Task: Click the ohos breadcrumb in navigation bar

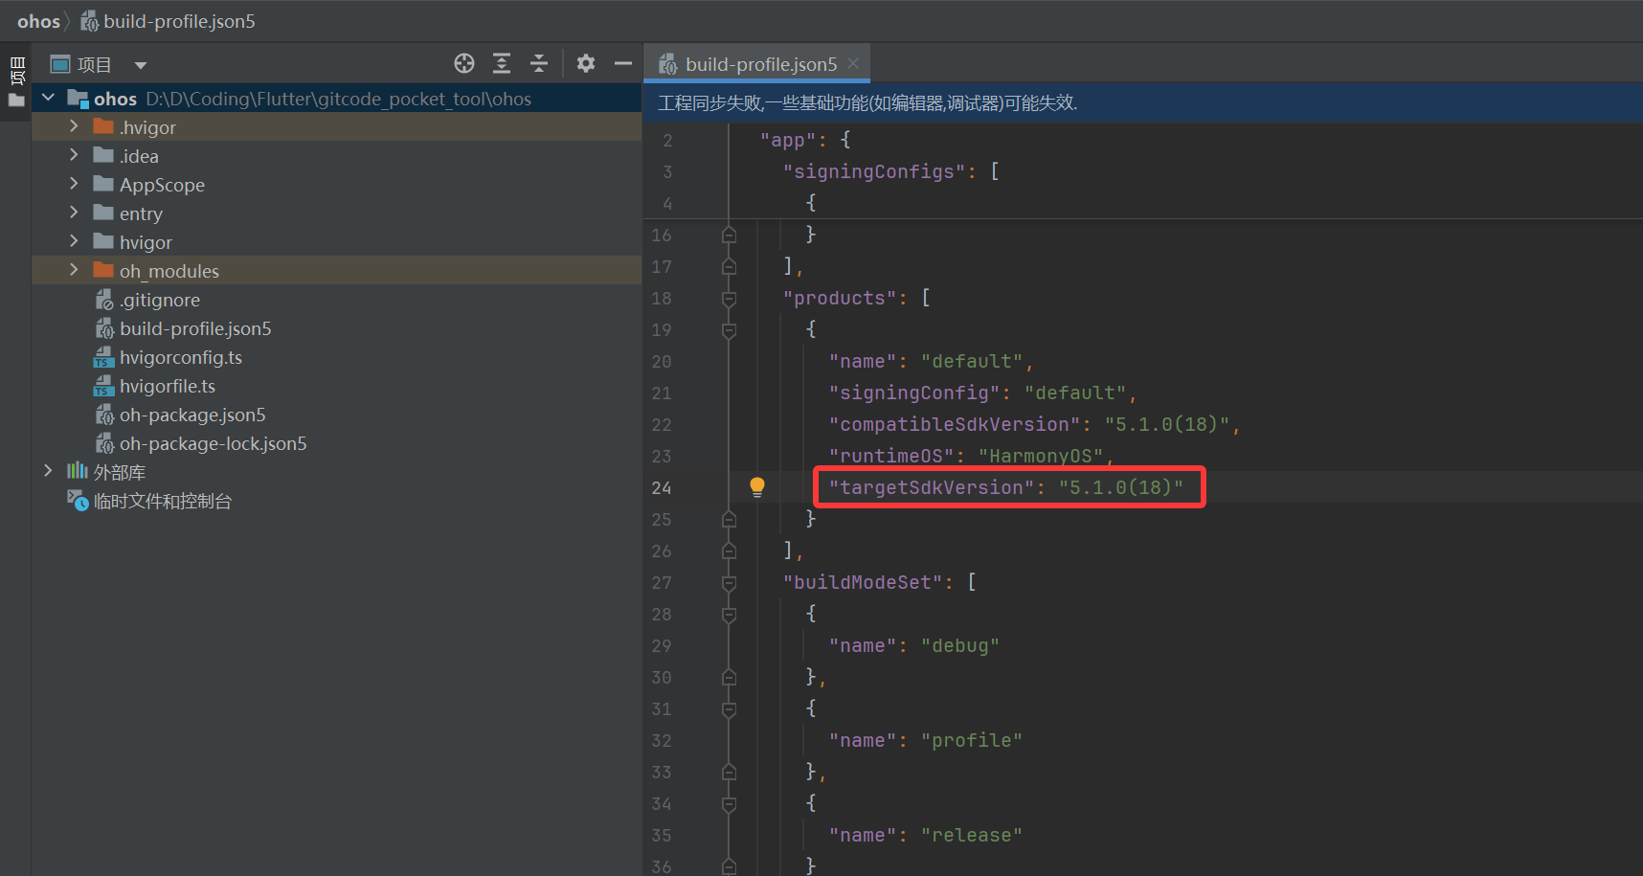Action: 38,21
